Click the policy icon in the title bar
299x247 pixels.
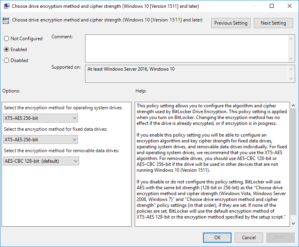pos(7,6)
